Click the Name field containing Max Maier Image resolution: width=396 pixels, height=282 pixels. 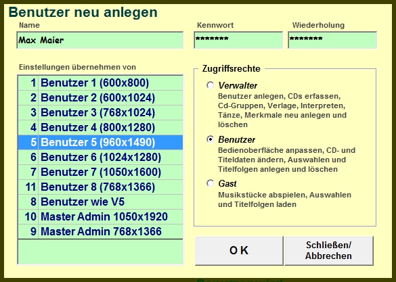pos(100,40)
